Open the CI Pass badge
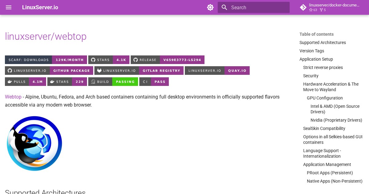 point(154,82)
